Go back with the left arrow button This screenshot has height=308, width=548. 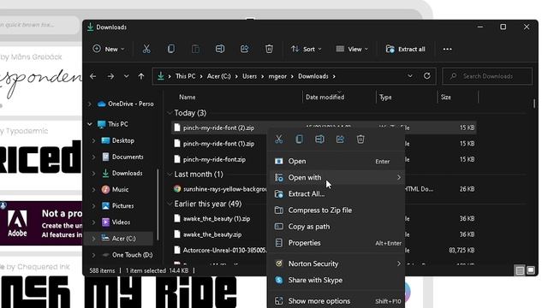click(93, 76)
